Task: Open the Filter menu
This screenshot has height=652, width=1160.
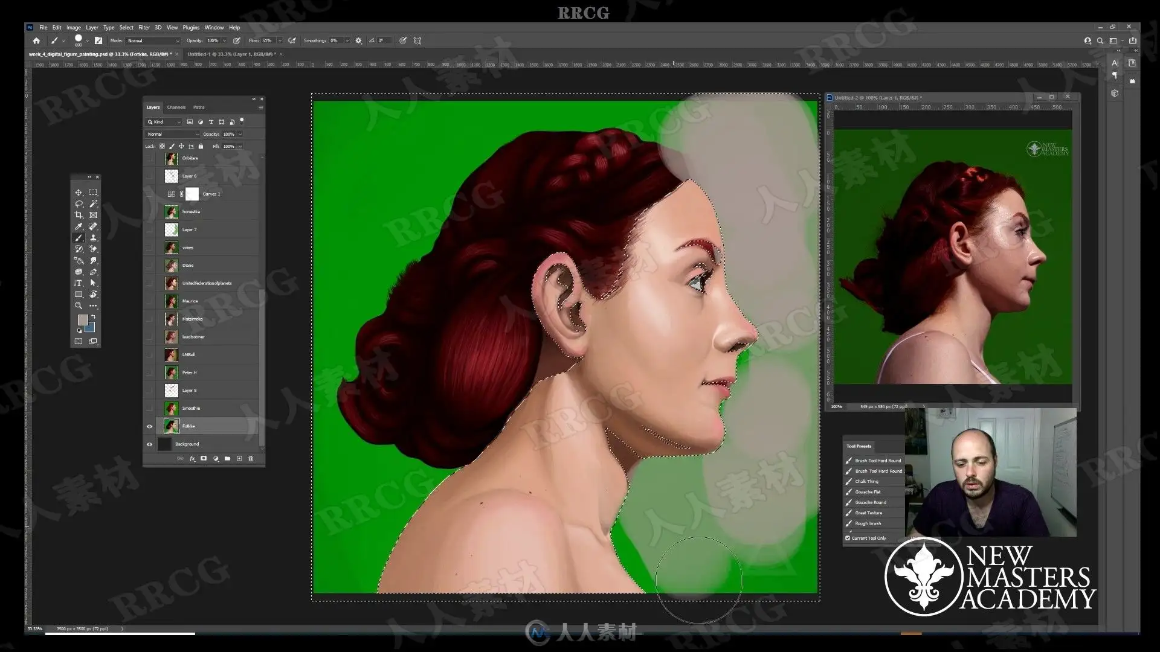Action: (144, 27)
